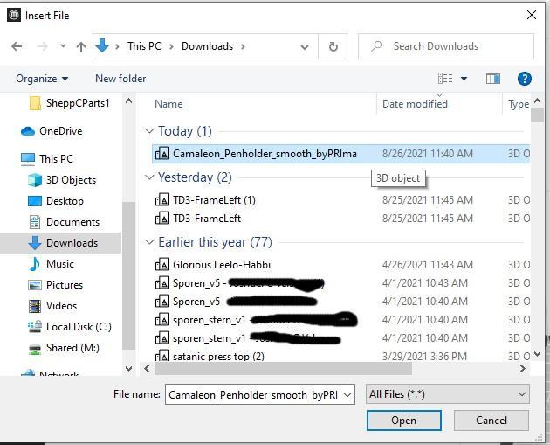Click the Search Downloads field
The width and height of the screenshot is (550, 445).
446,46
